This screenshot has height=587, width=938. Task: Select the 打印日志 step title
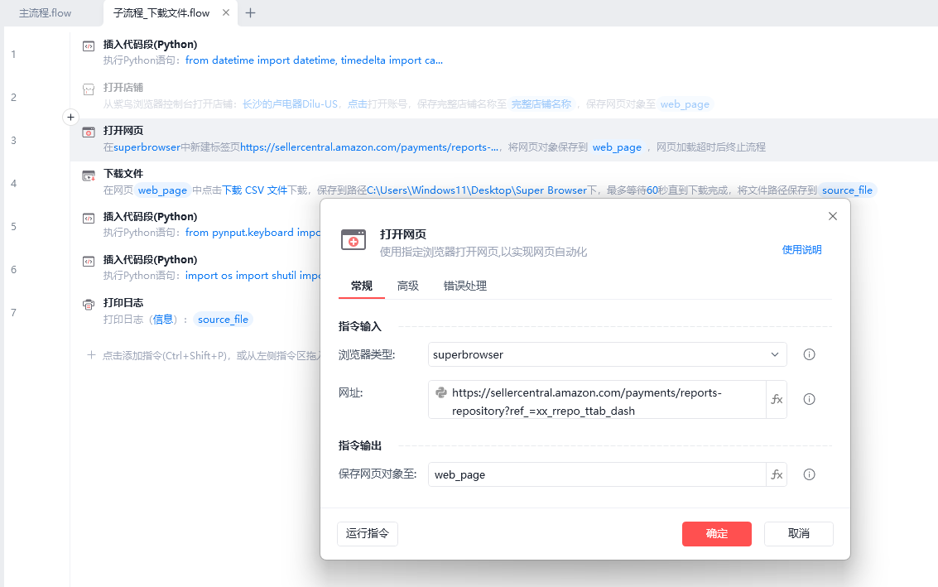pos(123,303)
